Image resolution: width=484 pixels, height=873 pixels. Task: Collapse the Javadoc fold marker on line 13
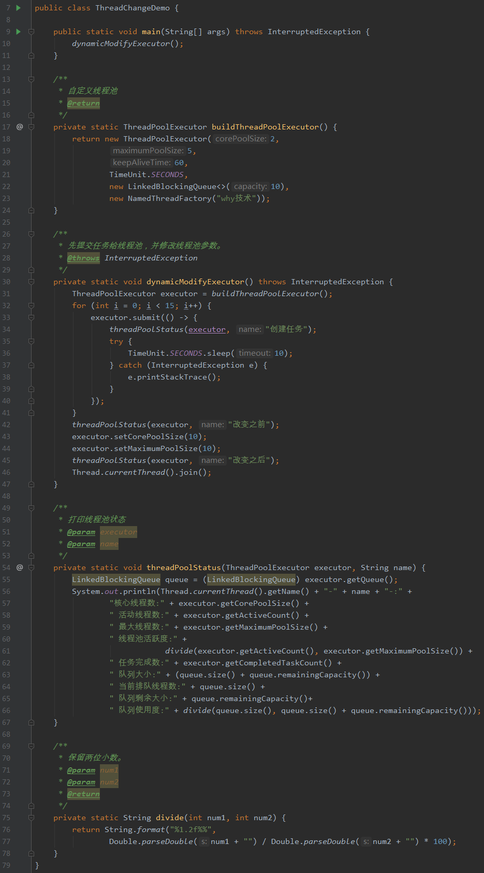pos(31,79)
